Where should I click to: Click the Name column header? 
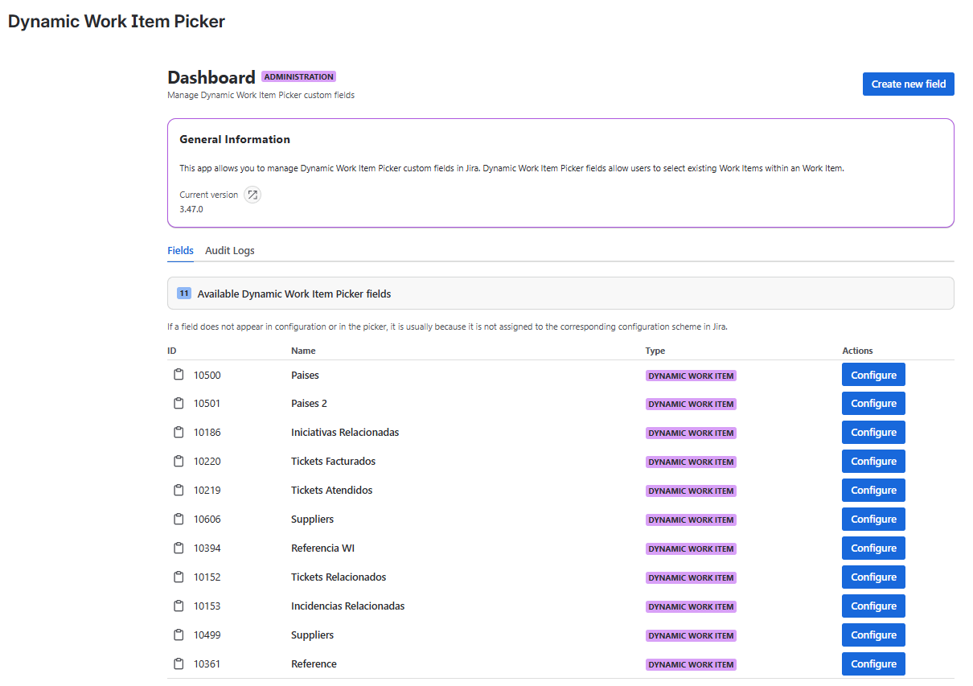tap(303, 351)
